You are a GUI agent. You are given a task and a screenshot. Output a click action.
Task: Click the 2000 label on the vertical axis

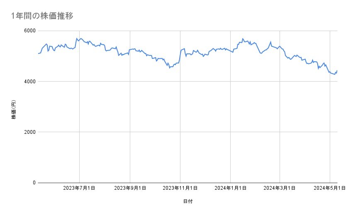click(x=30, y=132)
